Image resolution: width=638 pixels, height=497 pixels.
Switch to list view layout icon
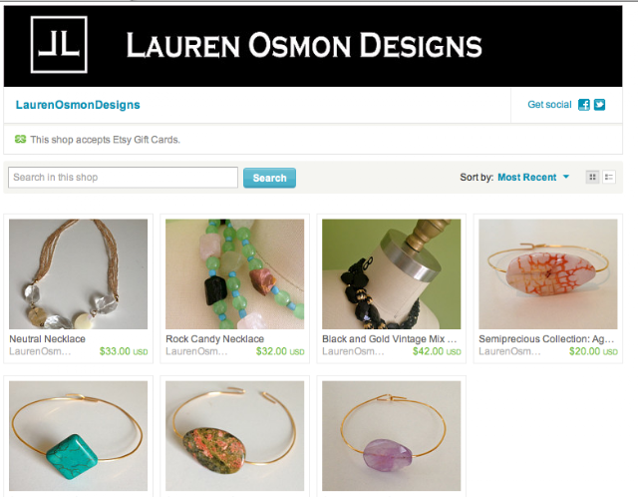609,177
